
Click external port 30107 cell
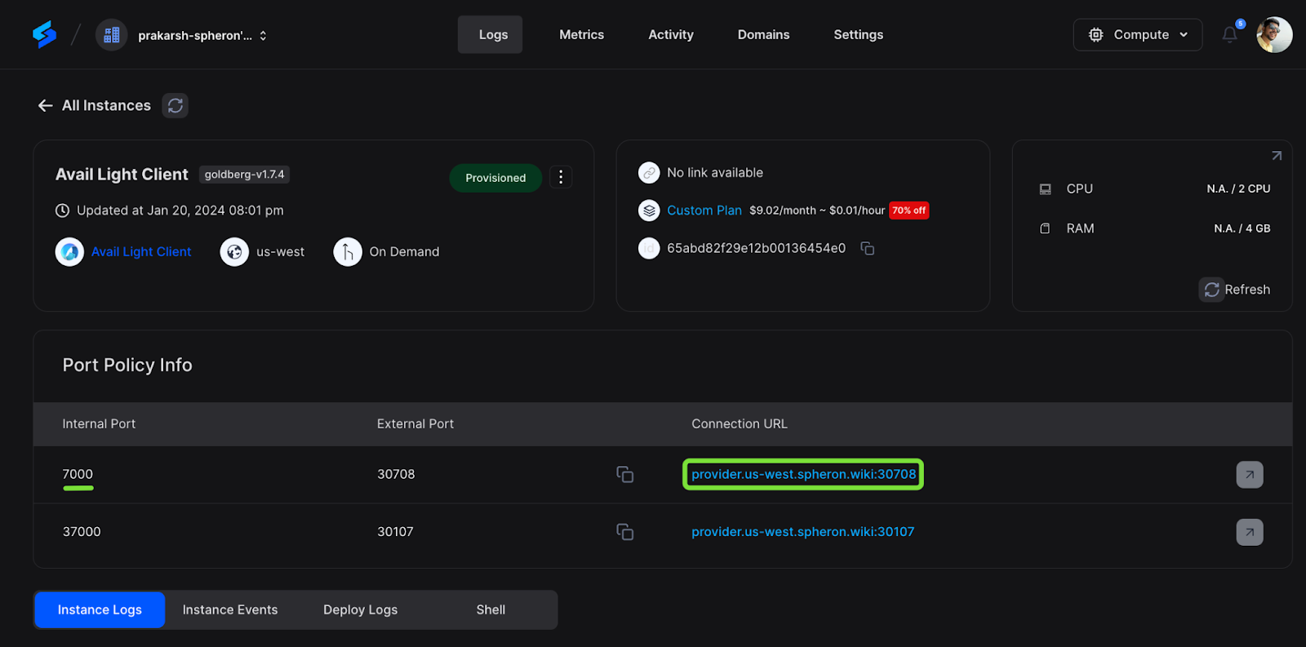click(395, 532)
